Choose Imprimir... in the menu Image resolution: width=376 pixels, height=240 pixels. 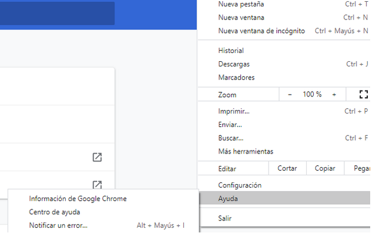(x=284, y=111)
